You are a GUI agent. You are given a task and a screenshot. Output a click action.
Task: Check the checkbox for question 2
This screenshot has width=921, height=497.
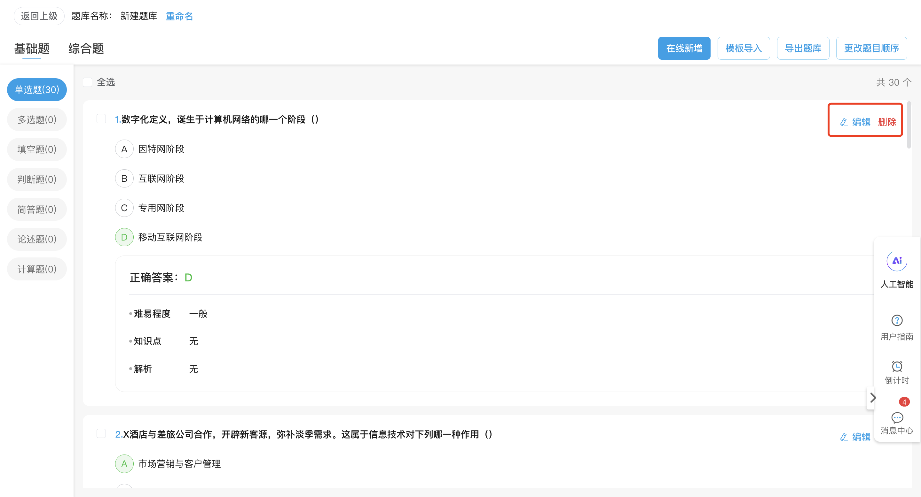tap(101, 433)
